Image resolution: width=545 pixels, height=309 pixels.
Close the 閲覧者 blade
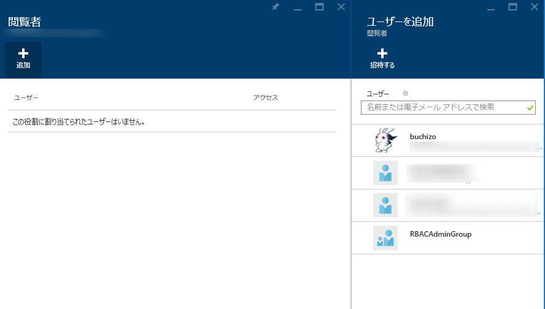pos(341,7)
